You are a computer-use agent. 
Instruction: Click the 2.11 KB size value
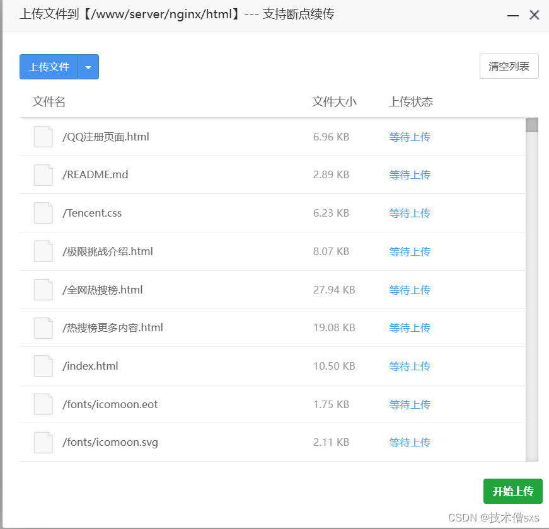pos(331,443)
